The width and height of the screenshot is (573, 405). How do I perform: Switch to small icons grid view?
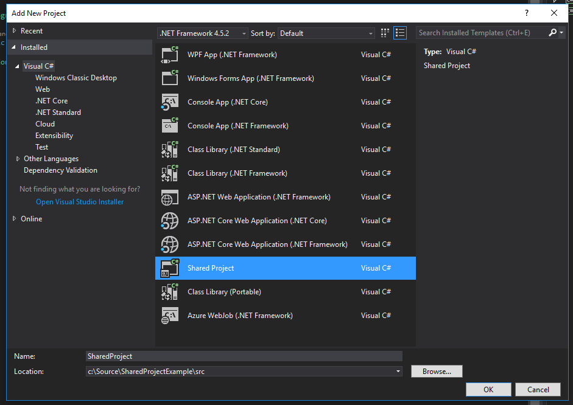coord(385,33)
